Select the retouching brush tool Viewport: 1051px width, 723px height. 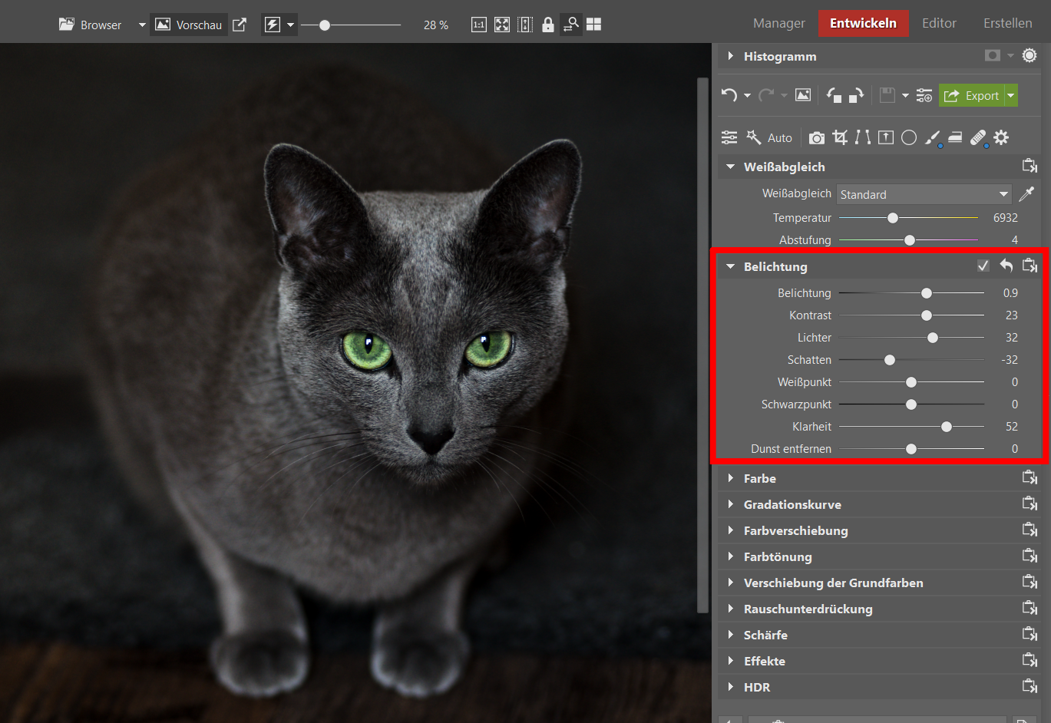[x=932, y=137]
